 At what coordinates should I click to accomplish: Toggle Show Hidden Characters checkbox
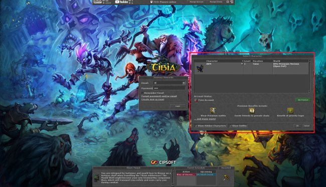(x=196, y=126)
